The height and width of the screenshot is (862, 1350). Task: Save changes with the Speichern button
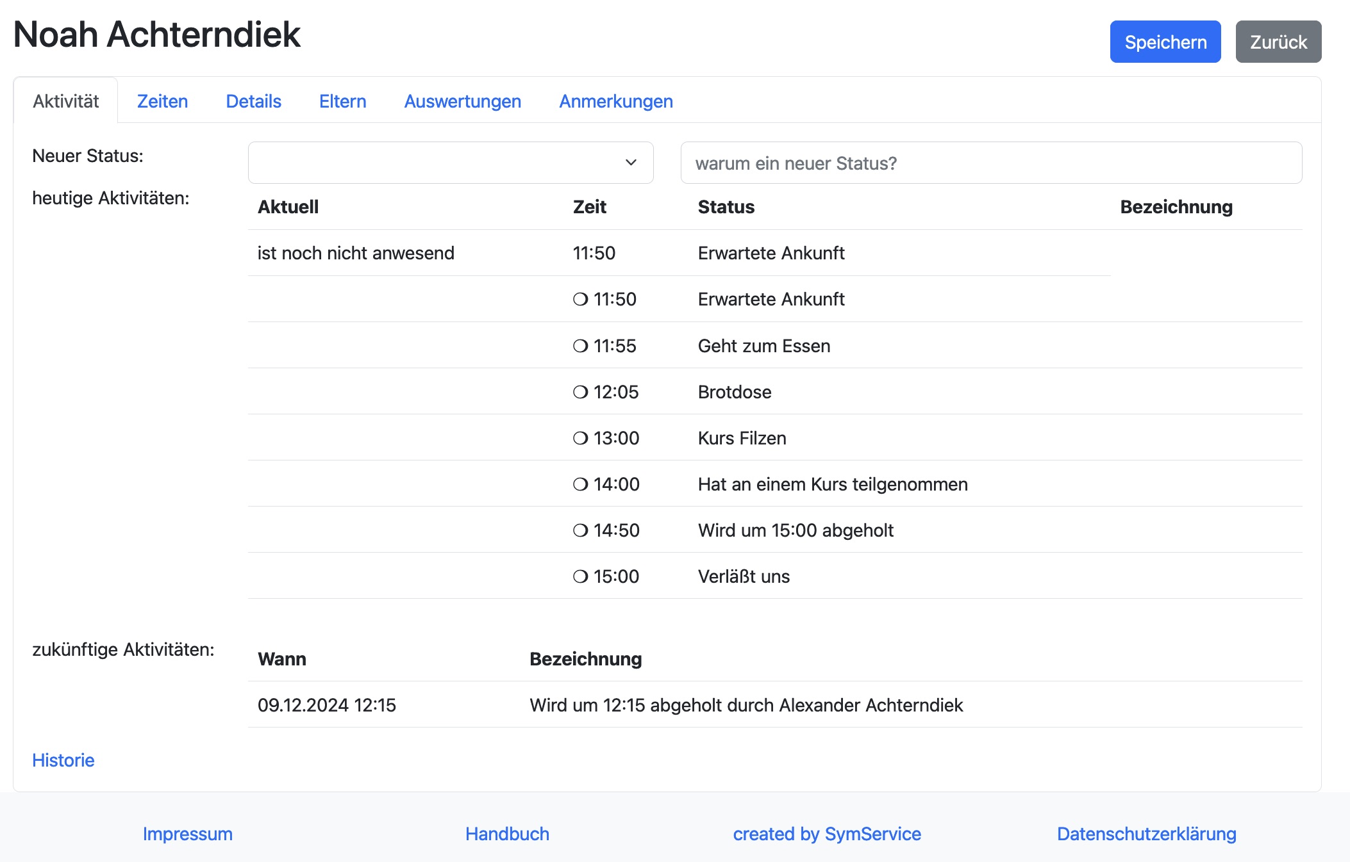coord(1165,42)
